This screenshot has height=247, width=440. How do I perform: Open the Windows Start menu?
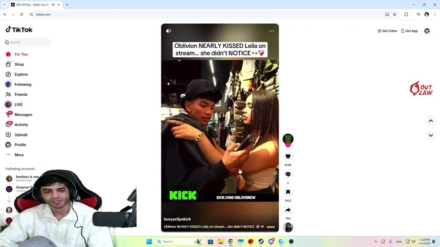tap(149, 242)
